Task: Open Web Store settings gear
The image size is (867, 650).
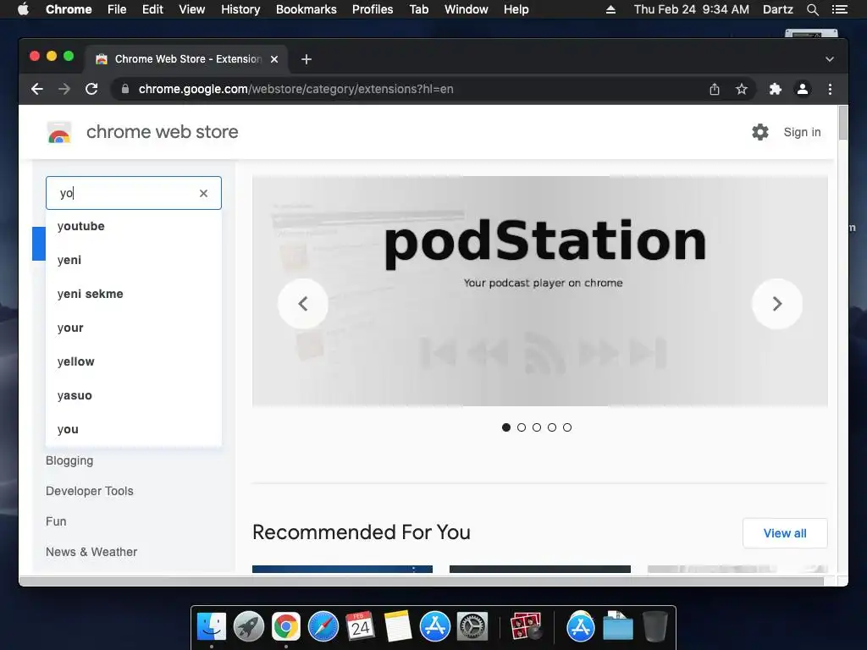Action: tap(760, 132)
